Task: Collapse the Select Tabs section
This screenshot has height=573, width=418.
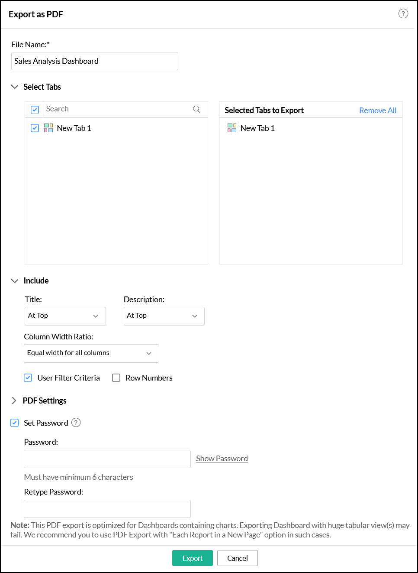Action: (x=15, y=87)
